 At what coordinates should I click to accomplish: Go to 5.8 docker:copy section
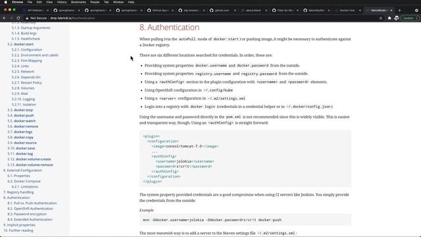click(20, 138)
